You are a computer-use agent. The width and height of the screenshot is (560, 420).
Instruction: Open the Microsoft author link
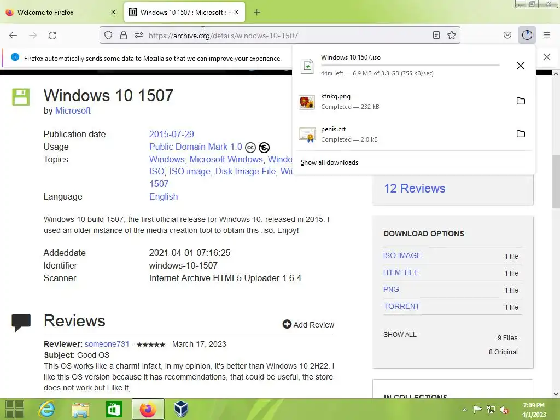tap(73, 110)
